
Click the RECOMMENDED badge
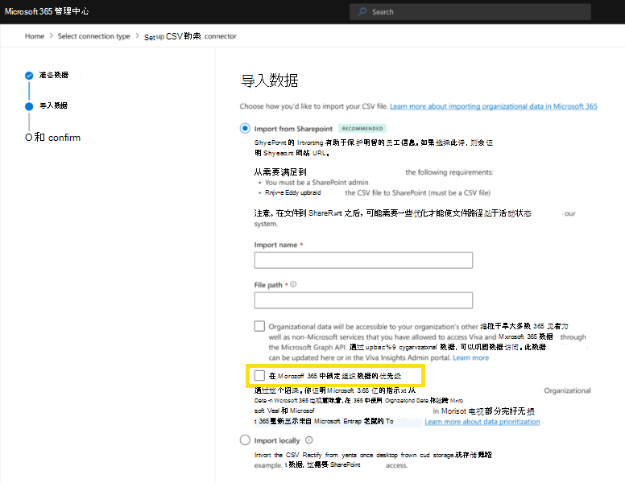point(362,128)
